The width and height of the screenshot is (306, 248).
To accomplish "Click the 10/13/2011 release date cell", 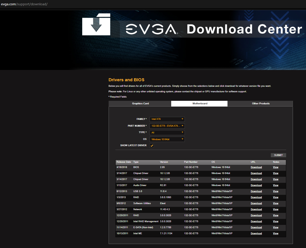I will tap(122, 233).
